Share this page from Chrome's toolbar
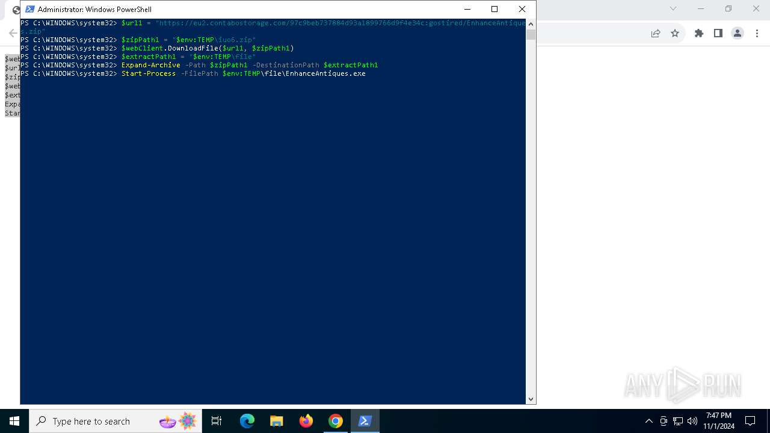The image size is (770, 433). (x=656, y=33)
